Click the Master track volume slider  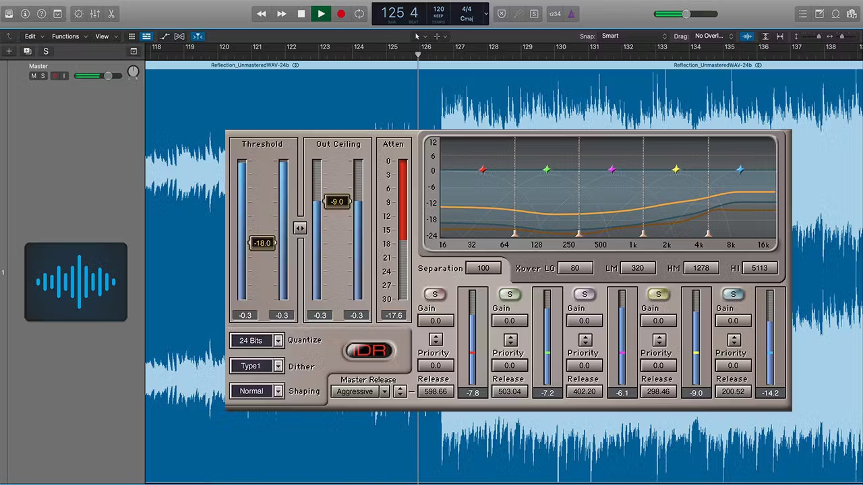pyautogui.click(x=108, y=75)
